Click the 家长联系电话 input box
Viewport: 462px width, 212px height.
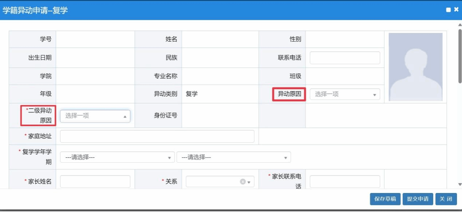(345, 181)
